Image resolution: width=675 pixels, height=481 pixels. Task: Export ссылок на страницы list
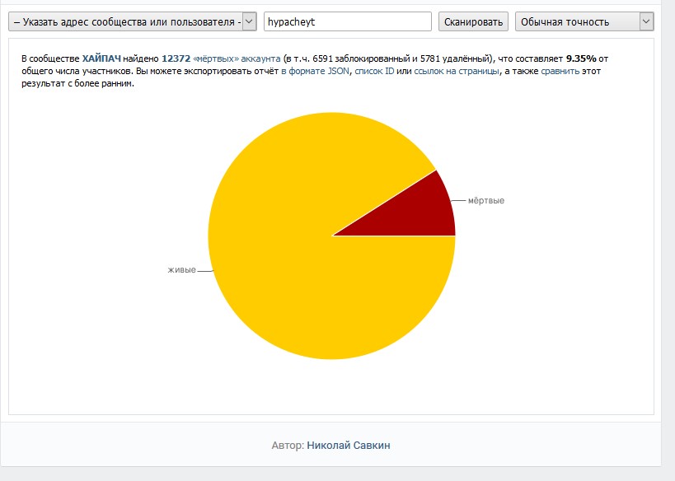tap(457, 71)
